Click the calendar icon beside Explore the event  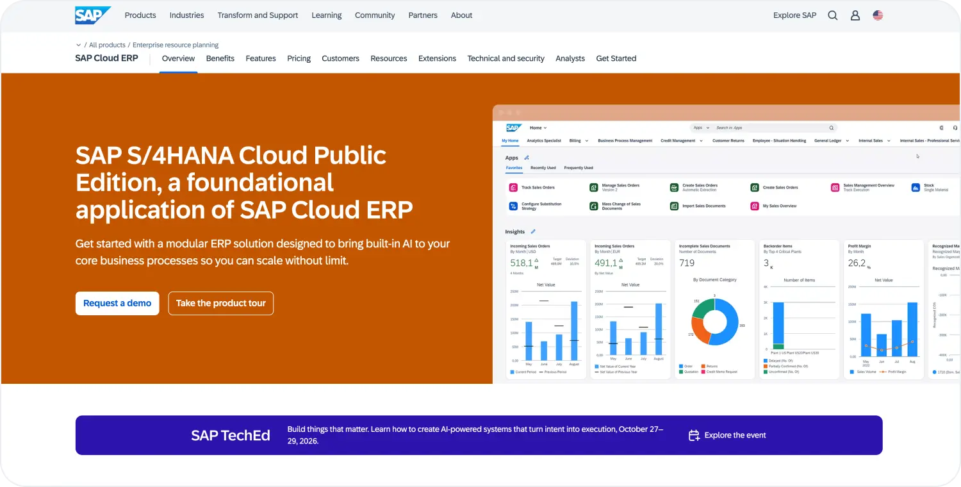coord(694,436)
